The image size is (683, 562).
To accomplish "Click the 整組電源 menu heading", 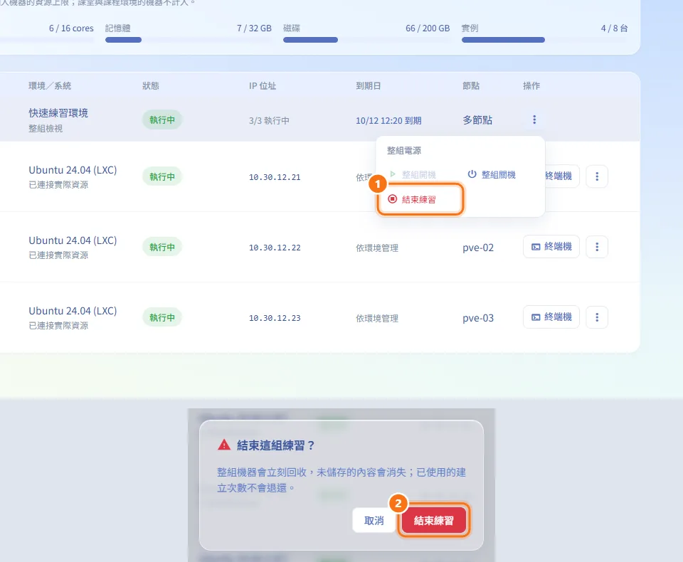I will coord(404,151).
